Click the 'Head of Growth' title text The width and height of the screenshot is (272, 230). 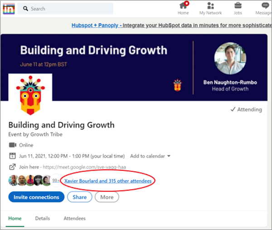click(x=230, y=89)
